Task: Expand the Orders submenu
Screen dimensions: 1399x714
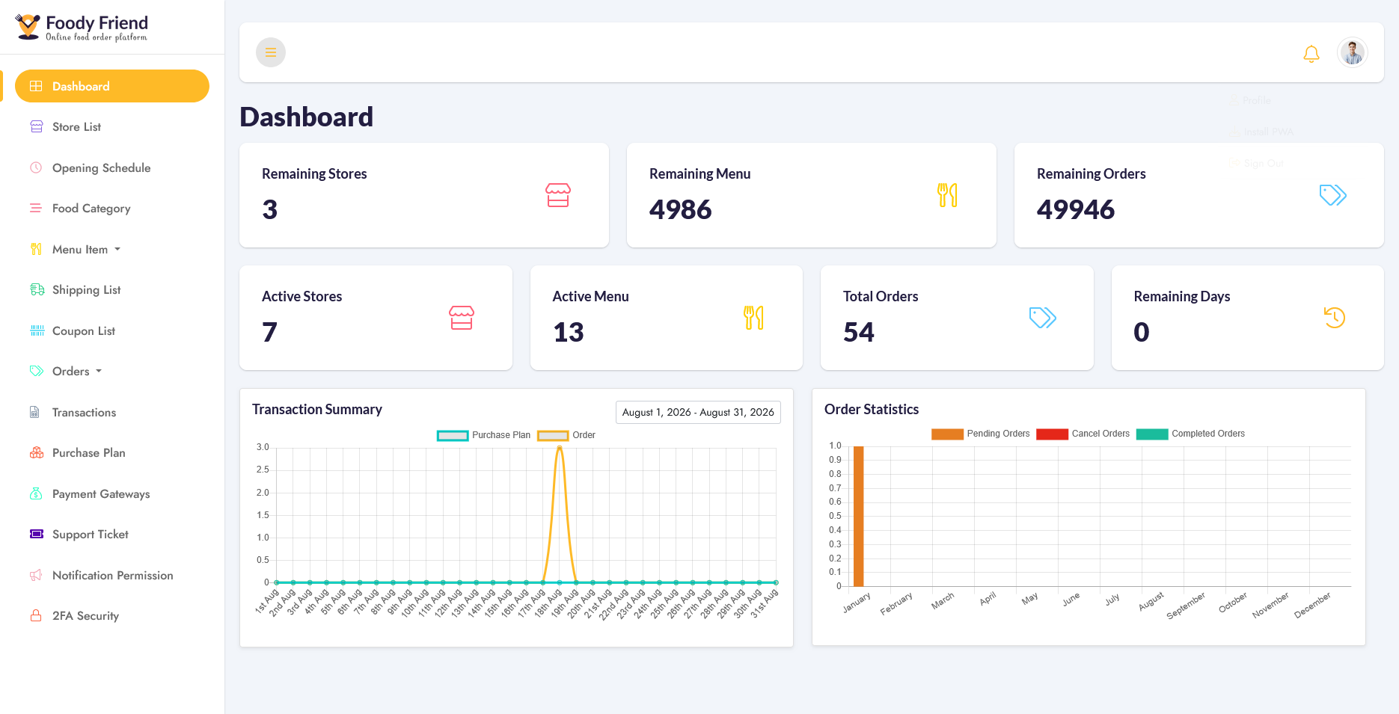Action: (112, 371)
